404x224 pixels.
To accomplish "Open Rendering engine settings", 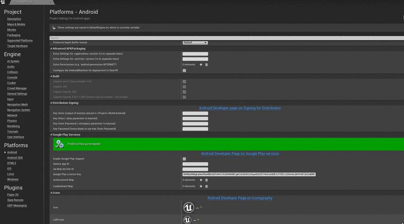I will click(14, 126).
